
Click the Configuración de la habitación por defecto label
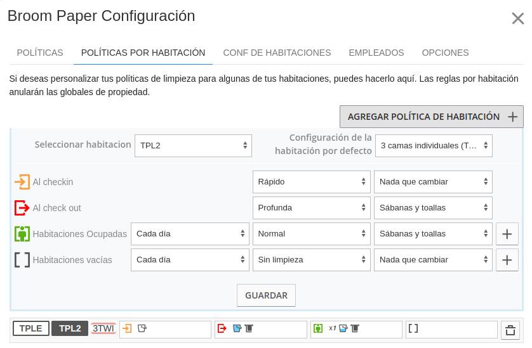[x=323, y=144]
